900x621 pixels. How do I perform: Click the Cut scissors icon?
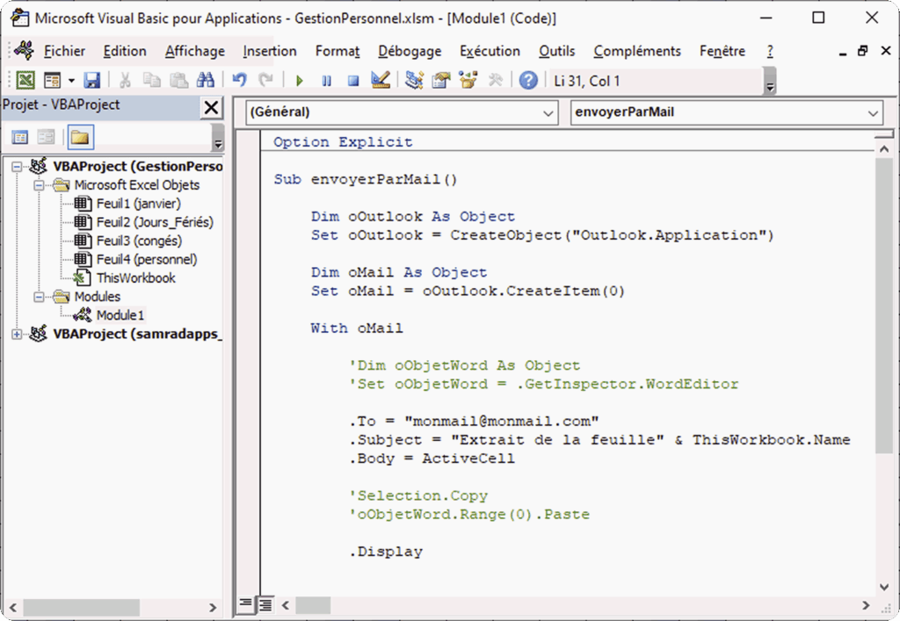click(125, 80)
